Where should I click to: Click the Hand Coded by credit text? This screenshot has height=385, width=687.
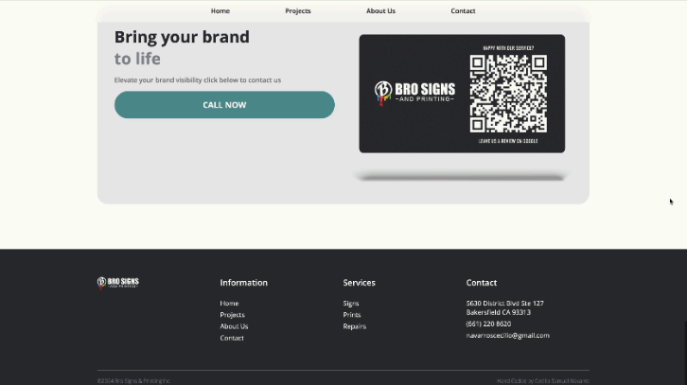click(x=542, y=380)
